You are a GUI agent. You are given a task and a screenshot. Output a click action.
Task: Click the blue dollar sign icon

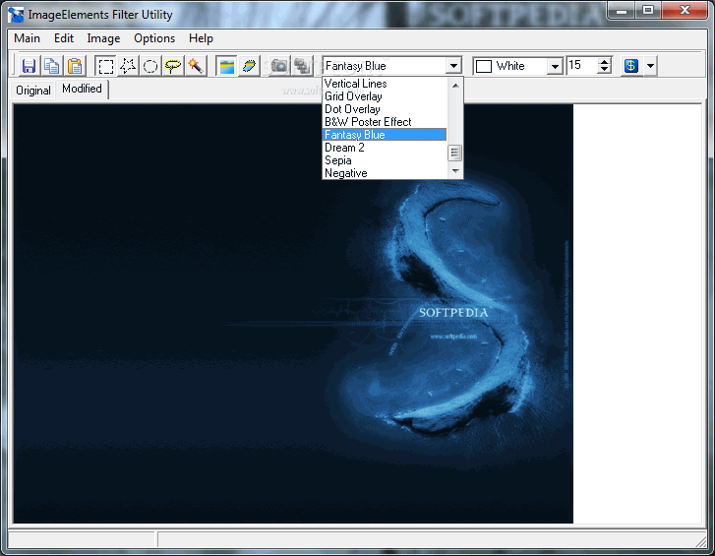tap(631, 66)
